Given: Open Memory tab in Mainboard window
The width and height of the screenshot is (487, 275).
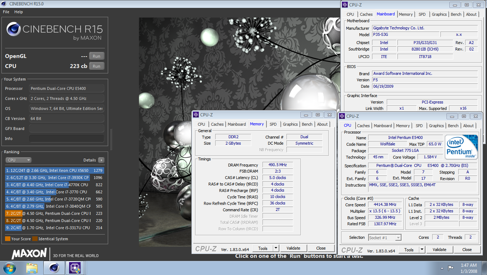Looking at the screenshot, I should point(406,14).
